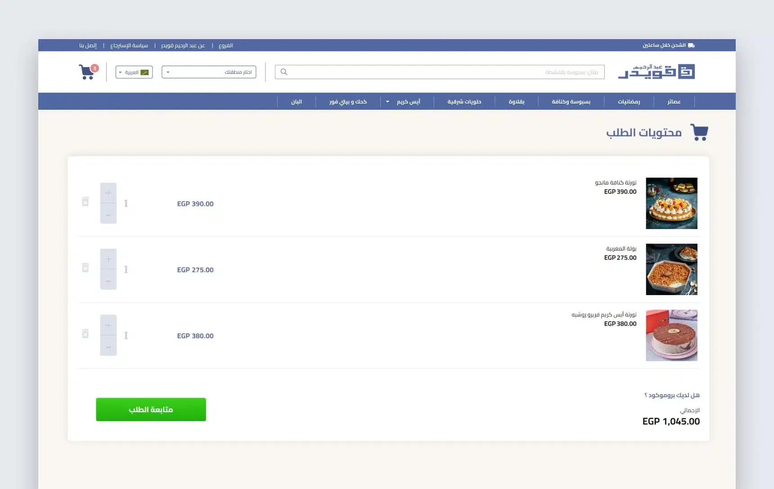This screenshot has height=489, width=774.
Task: Go to بسبوسة وكنافة category
Action: [x=571, y=102]
